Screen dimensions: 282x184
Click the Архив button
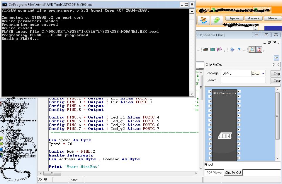pos(234,18)
